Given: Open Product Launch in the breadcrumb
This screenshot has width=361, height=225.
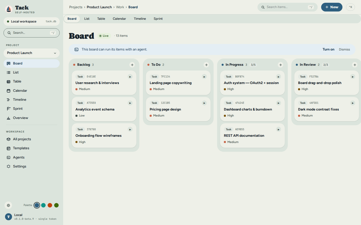Looking at the screenshot, I should [x=99, y=7].
